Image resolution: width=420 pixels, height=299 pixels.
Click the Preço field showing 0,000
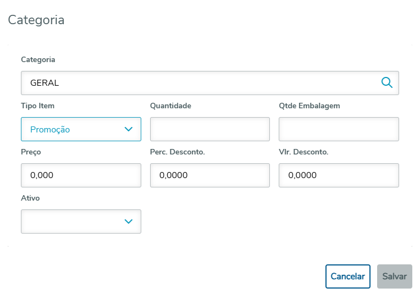[x=81, y=175]
